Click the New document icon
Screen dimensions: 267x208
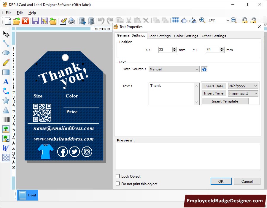(x=8, y=21)
